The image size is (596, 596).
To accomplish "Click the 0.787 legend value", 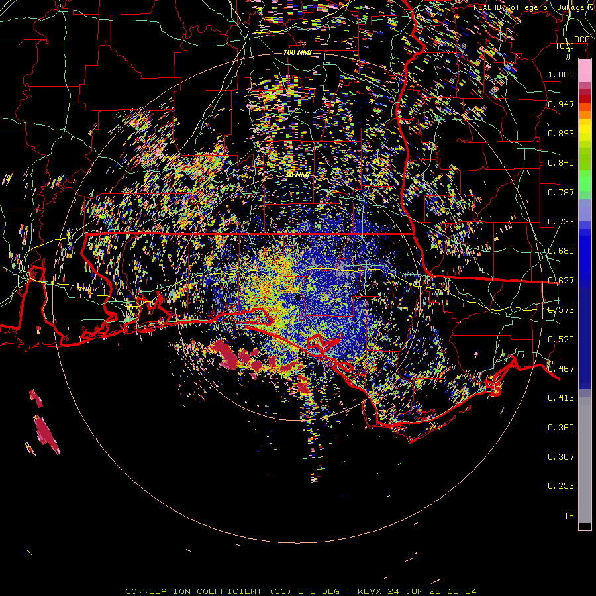I will [561, 192].
